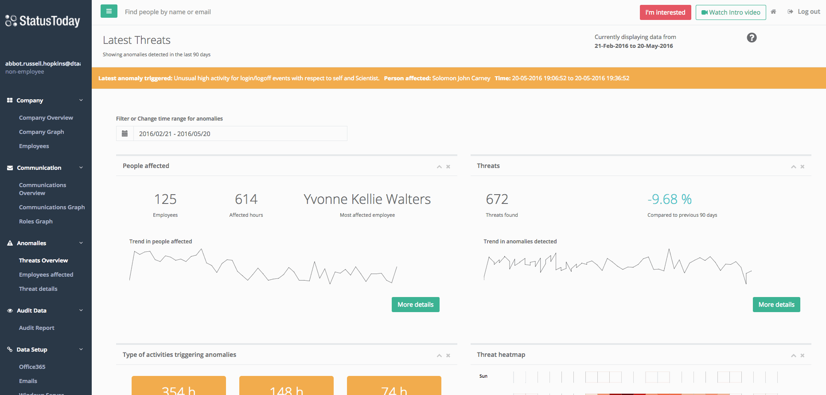This screenshot has height=395, width=826.
Task: Click the 614 Affected hours value
Action: point(246,199)
